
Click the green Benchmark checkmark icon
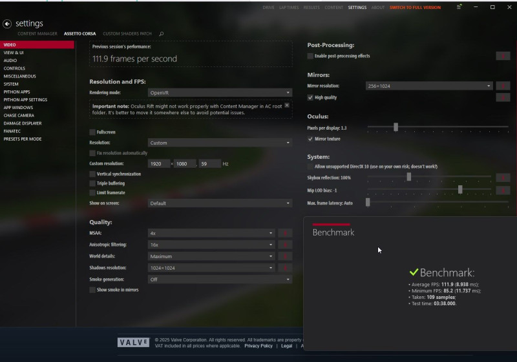coord(414,272)
